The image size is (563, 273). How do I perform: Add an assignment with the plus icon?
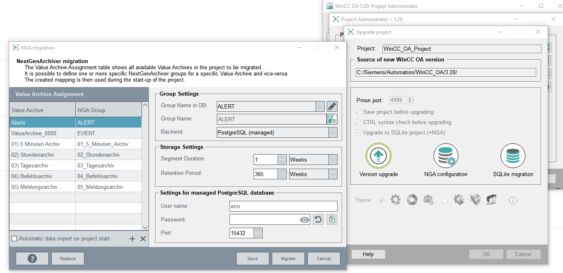(132, 239)
